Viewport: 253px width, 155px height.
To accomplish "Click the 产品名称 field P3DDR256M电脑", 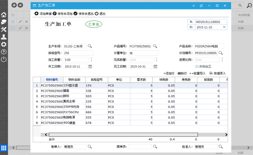I will point(209,46).
